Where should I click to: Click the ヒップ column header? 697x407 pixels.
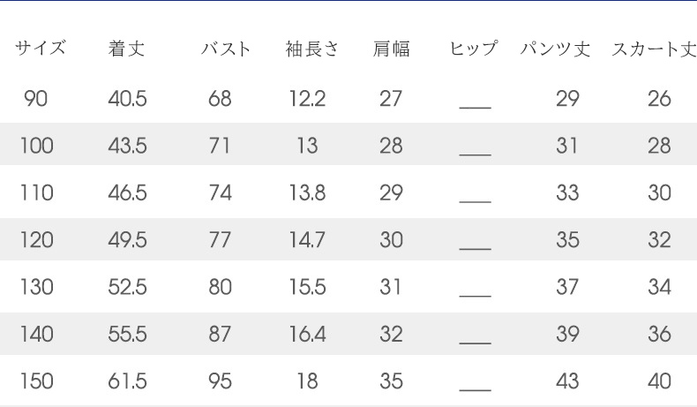click(474, 49)
